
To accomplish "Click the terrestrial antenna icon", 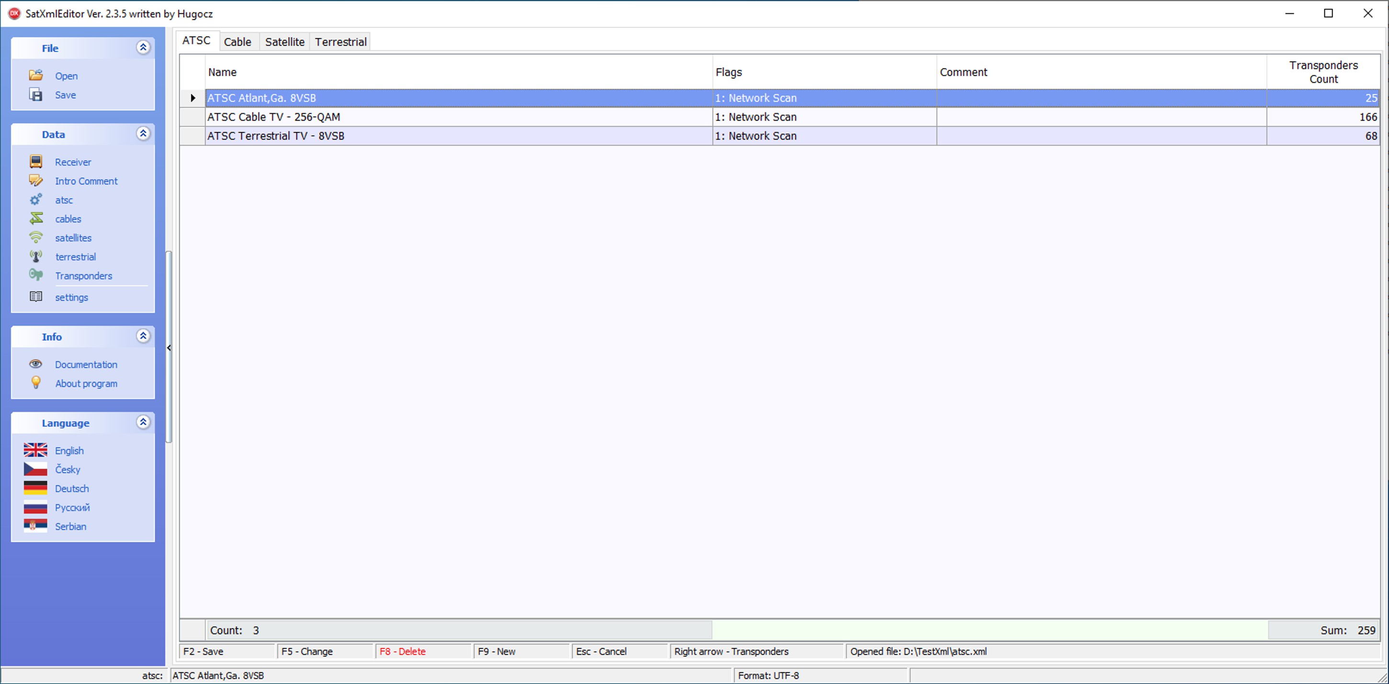I will click(x=35, y=256).
